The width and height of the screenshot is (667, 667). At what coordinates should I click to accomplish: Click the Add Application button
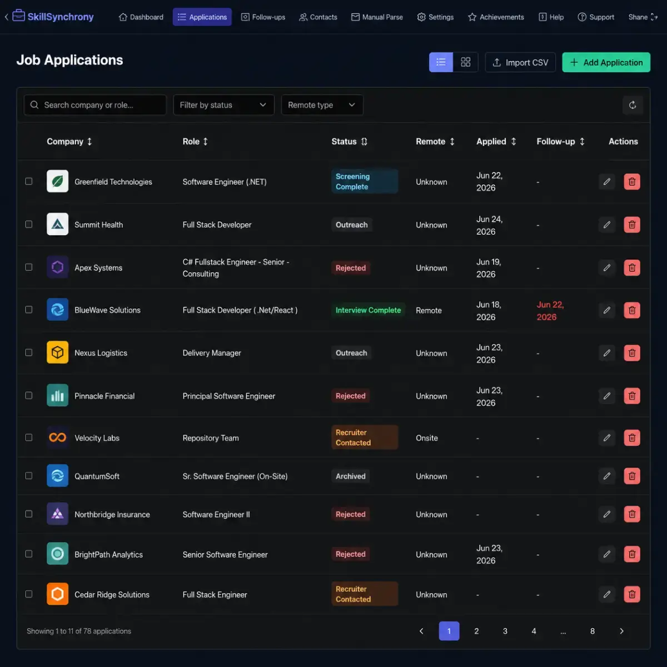pyautogui.click(x=606, y=62)
